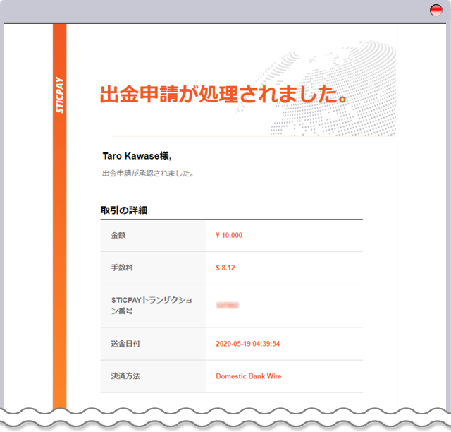
Task: Click the 金額 row label
Action: (x=118, y=235)
